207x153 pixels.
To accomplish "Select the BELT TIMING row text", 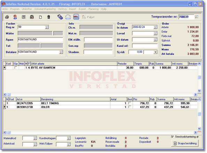I will tap(50, 103).
